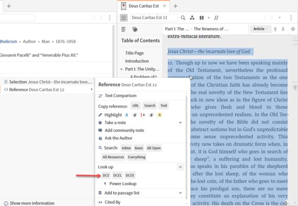
Task: Open the Article navigation dropdown
Action: [x=261, y=29]
